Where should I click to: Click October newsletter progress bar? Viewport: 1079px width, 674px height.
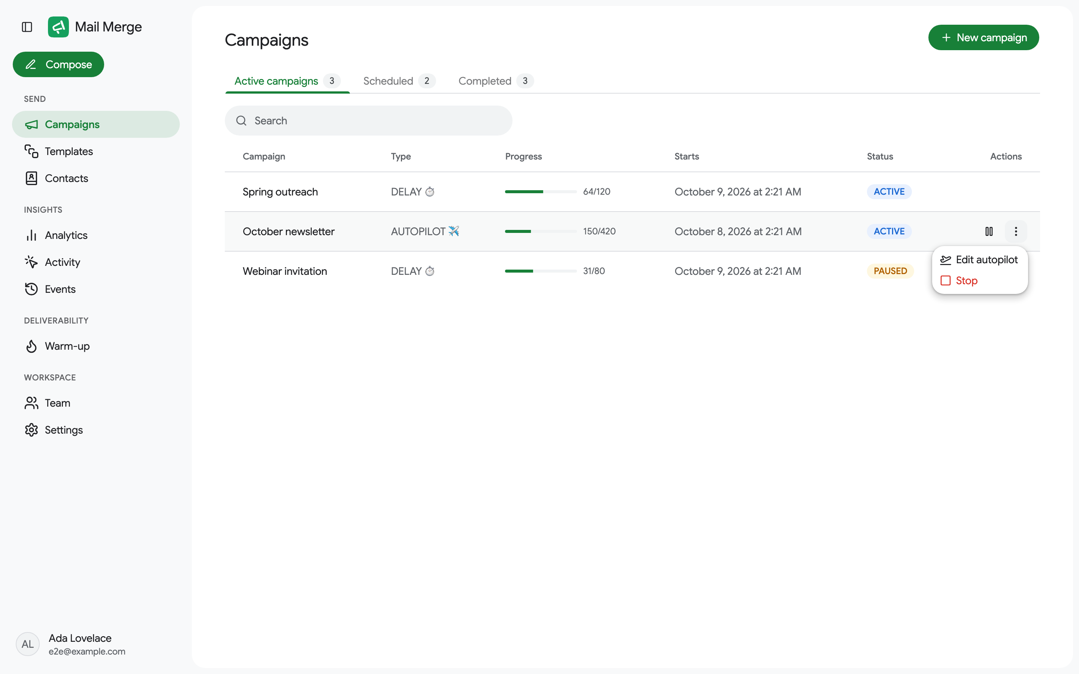(541, 231)
